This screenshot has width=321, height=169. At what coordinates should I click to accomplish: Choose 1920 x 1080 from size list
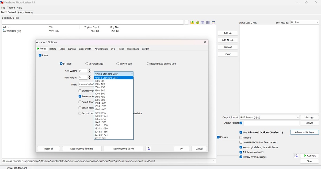coord(114,128)
